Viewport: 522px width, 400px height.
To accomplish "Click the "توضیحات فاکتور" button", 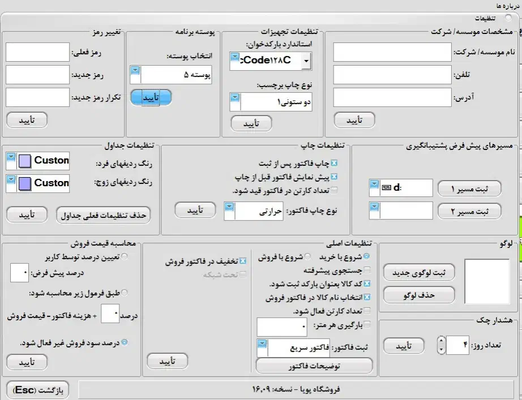I will coord(314,365).
